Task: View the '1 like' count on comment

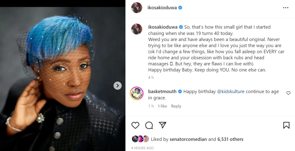Action: click(162, 106)
